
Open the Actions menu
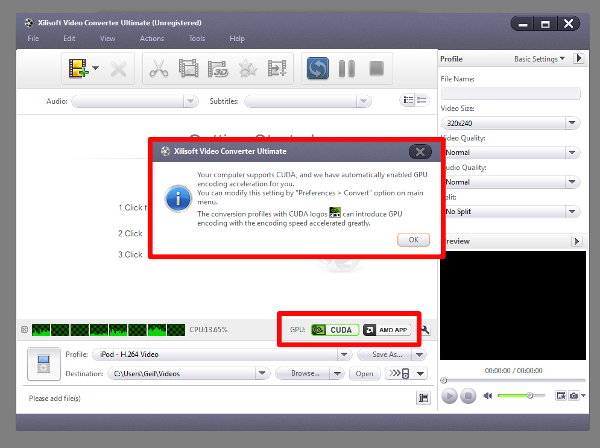click(x=152, y=39)
